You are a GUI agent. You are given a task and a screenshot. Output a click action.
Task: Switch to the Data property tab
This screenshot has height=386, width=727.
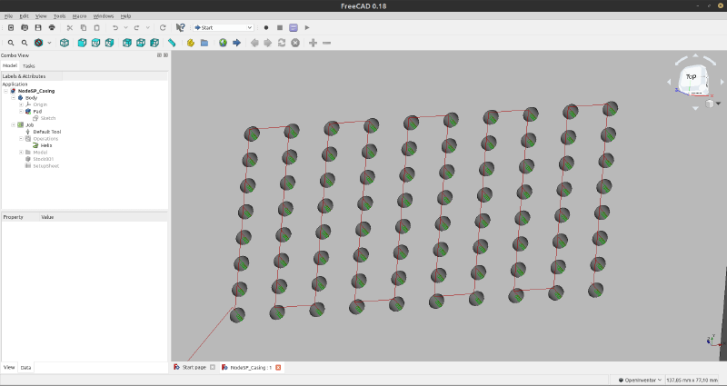coord(25,367)
